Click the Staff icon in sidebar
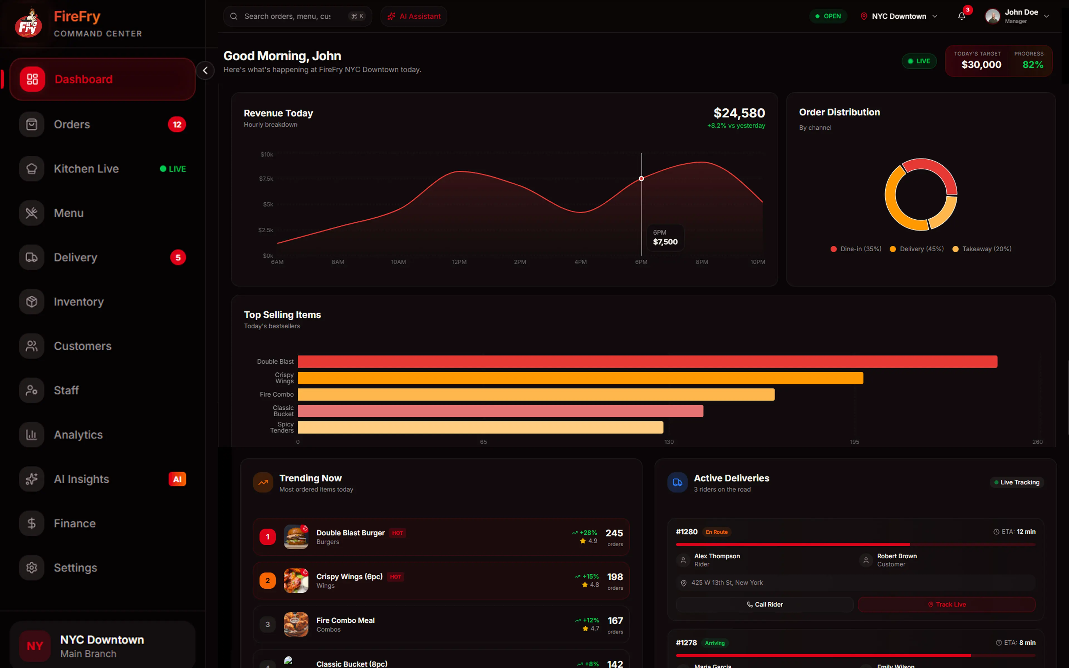 point(31,390)
